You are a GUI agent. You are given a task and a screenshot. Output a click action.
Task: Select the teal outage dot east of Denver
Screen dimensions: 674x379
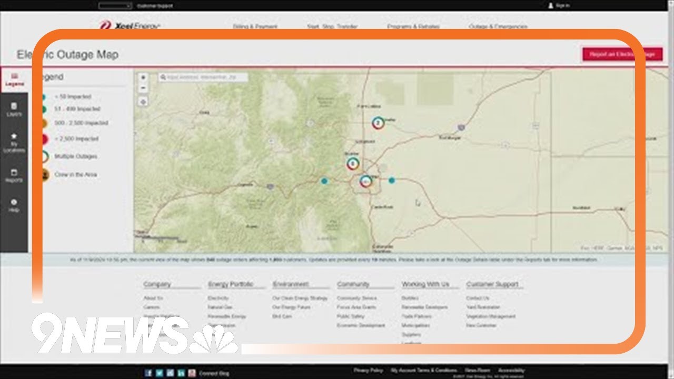pos(392,181)
